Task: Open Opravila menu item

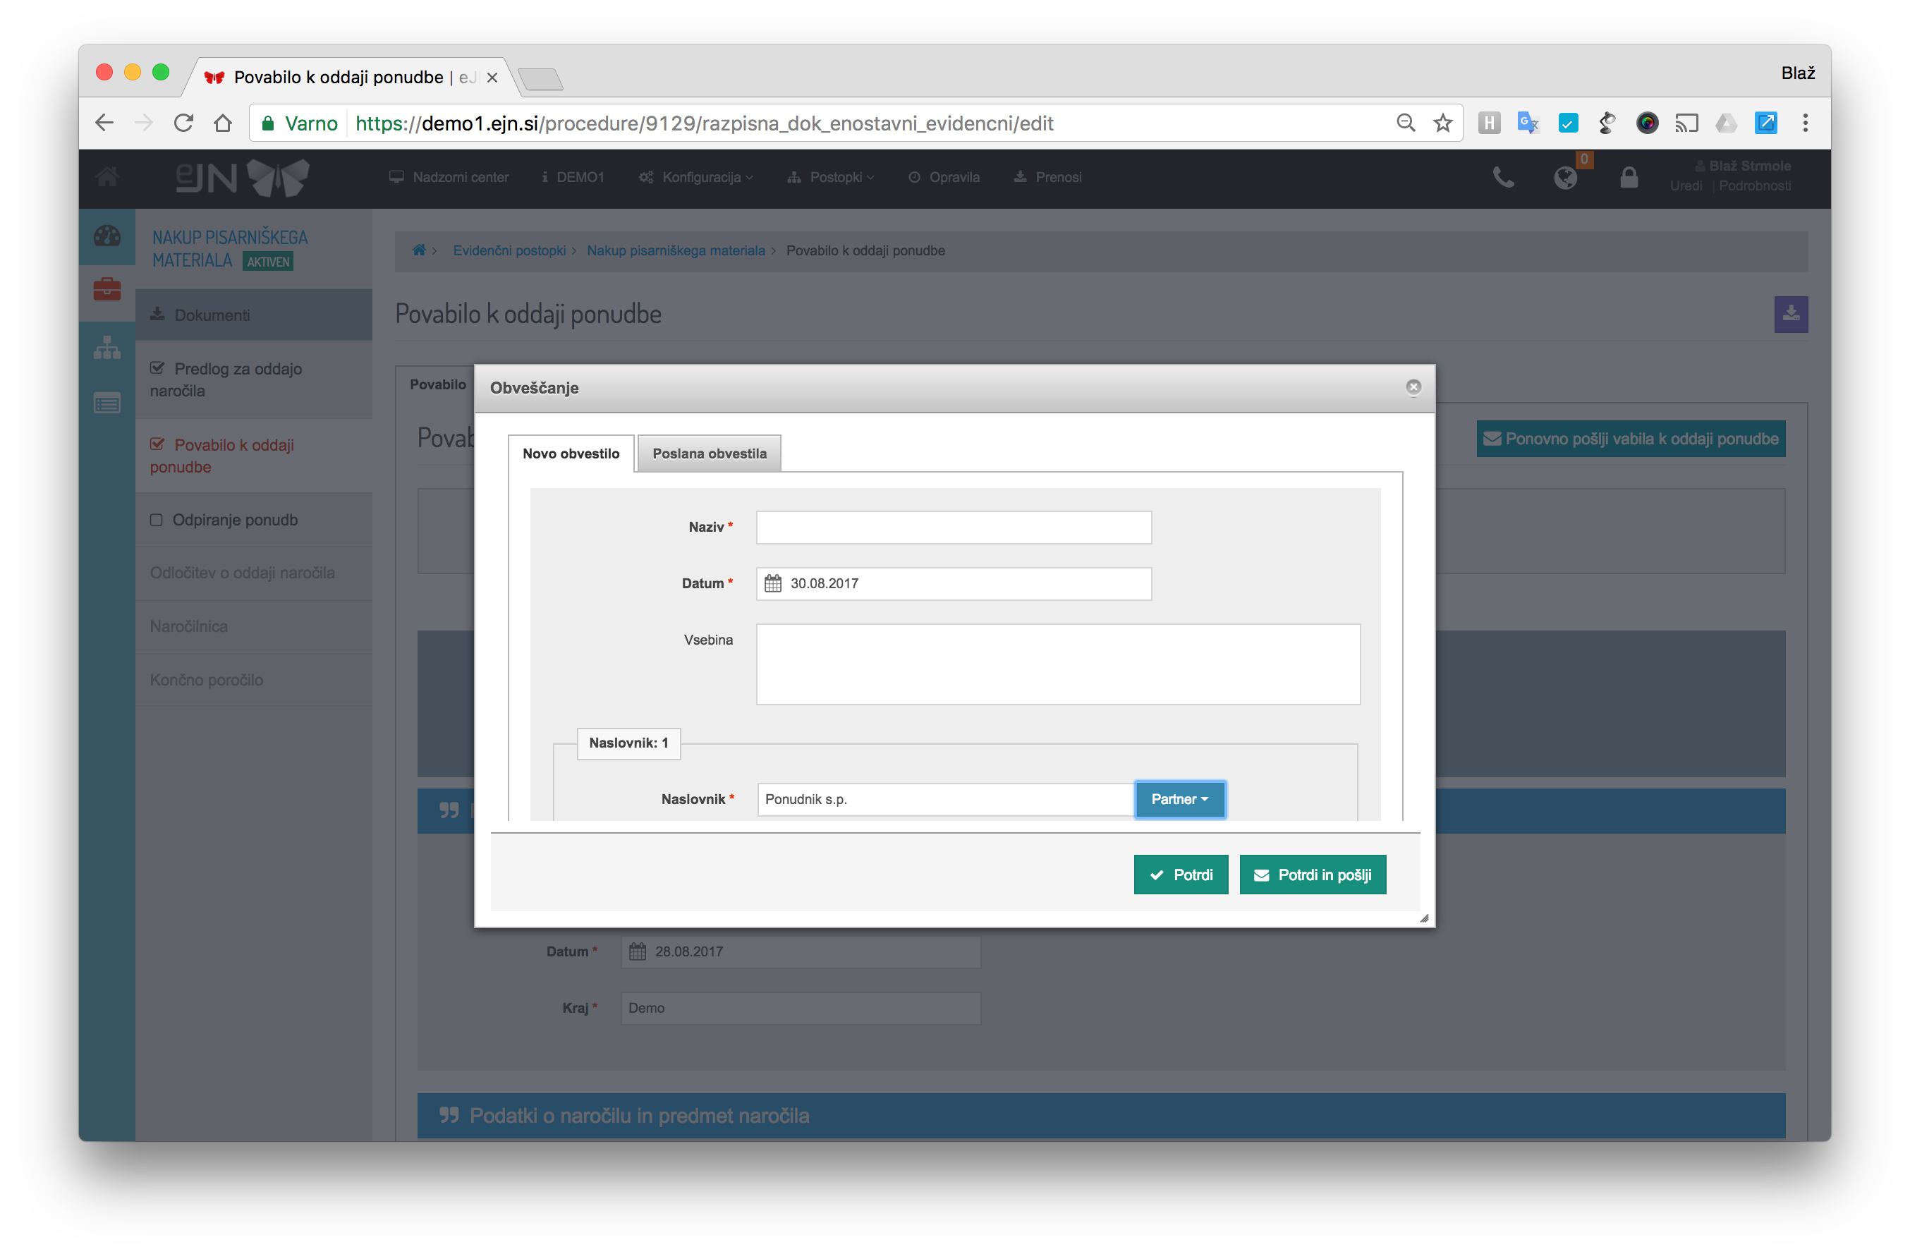Action: click(x=944, y=177)
